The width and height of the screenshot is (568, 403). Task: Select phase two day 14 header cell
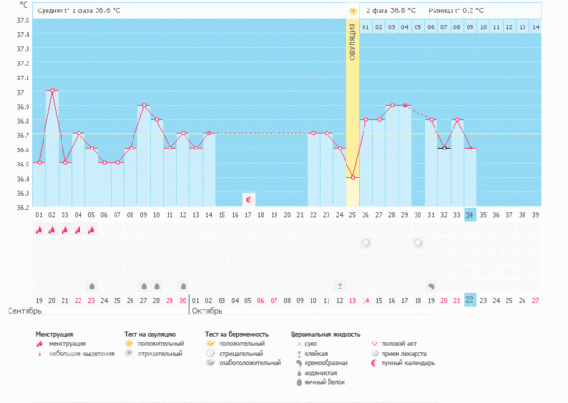536,26
